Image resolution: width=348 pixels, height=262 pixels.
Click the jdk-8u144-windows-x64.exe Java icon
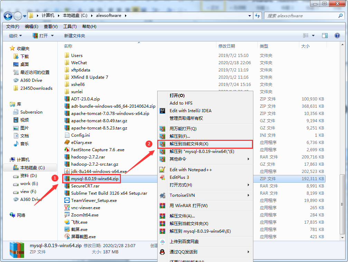(67, 171)
